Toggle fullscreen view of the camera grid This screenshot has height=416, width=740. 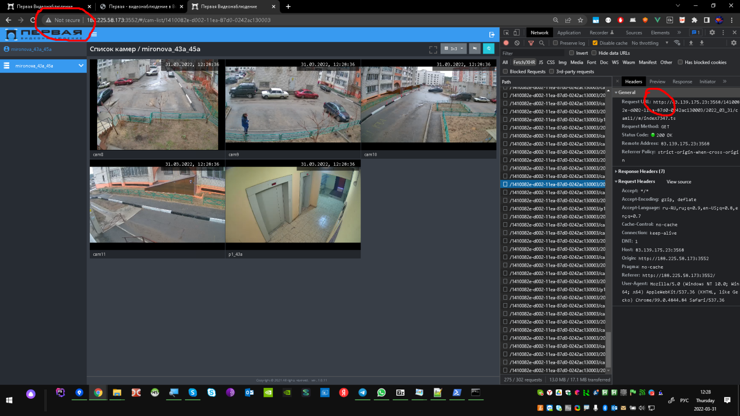(x=433, y=49)
